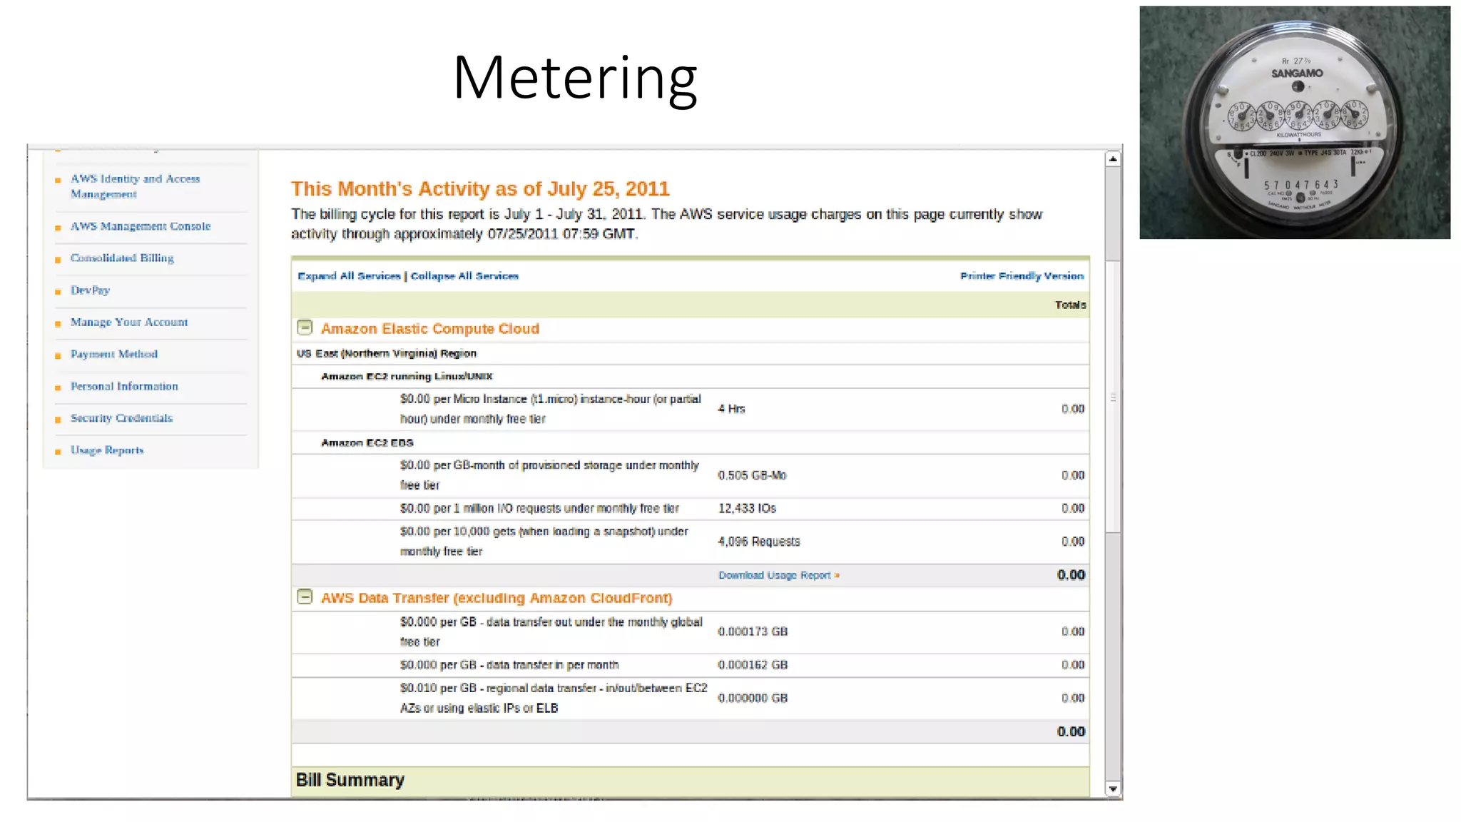Open Personal Information link
The height and width of the screenshot is (822, 1461).
[124, 386]
